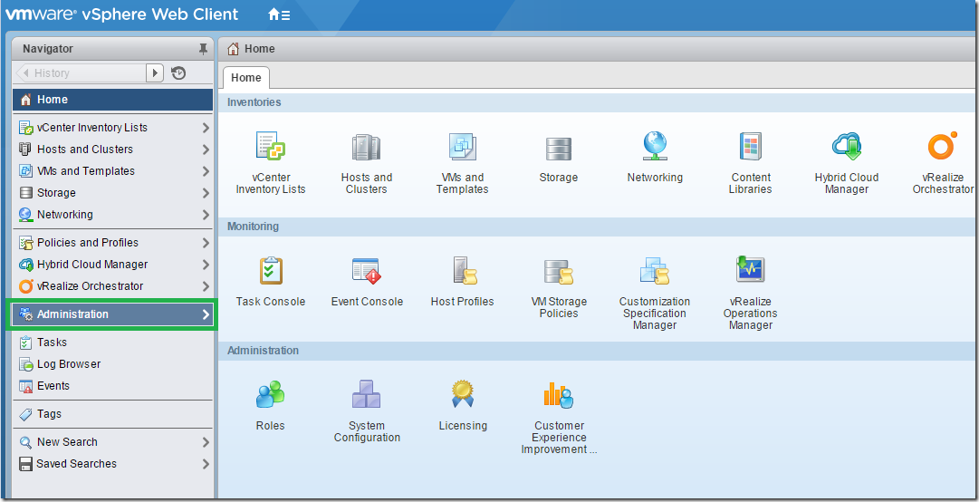Open Administration in the Navigator
Screen dimensions: 979x502
(x=112, y=314)
